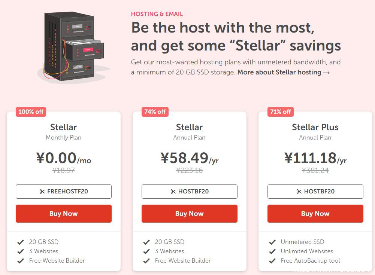375x275 pixels.
Task: Copy the FREEHOSTF20 coupon code
Action: pos(64,192)
